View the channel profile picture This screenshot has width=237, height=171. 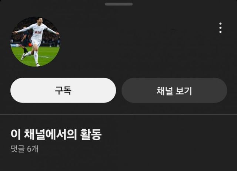(x=36, y=42)
